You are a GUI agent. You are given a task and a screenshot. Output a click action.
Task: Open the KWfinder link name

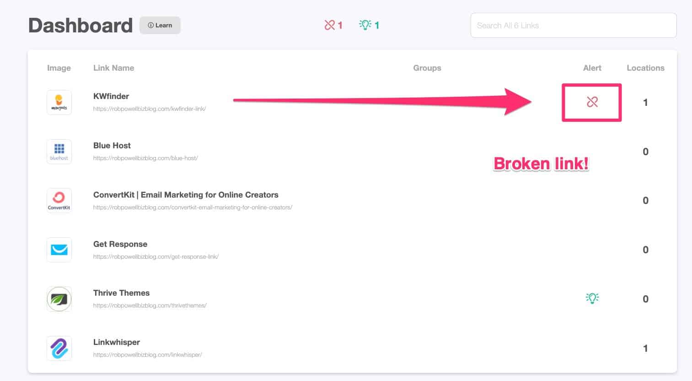click(x=111, y=96)
